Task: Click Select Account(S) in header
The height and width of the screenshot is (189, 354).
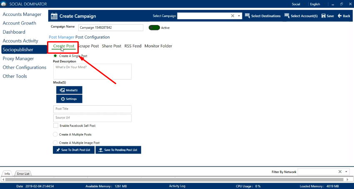Action: click(301, 16)
